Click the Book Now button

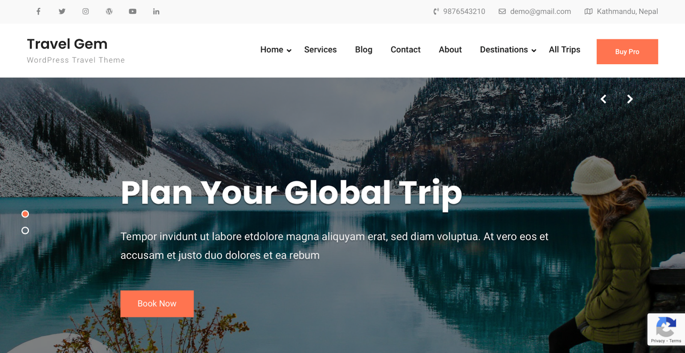[x=157, y=304]
